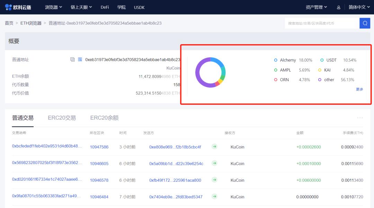Click the 欧科云链 logo
Screen dimensions: 374x208
pyautogui.click(x=18, y=7)
